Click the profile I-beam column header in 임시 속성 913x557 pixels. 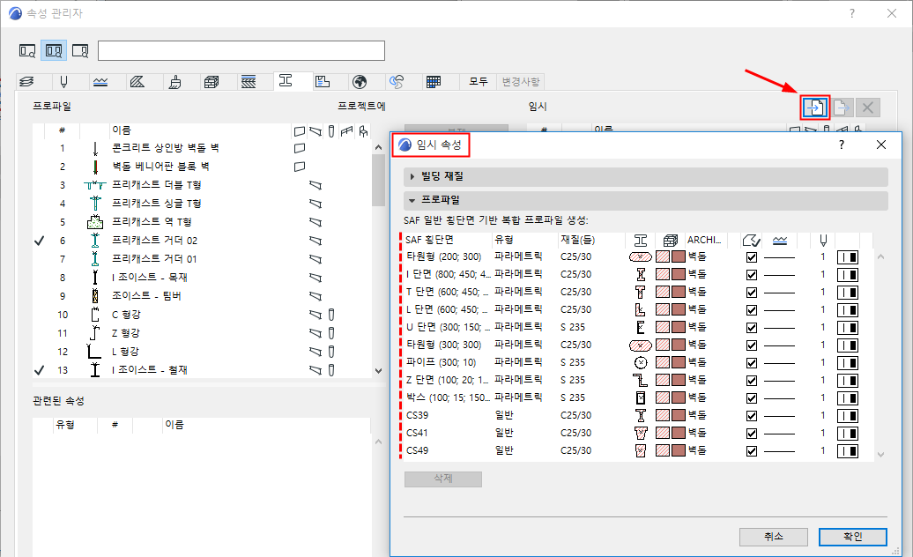pyautogui.click(x=641, y=240)
